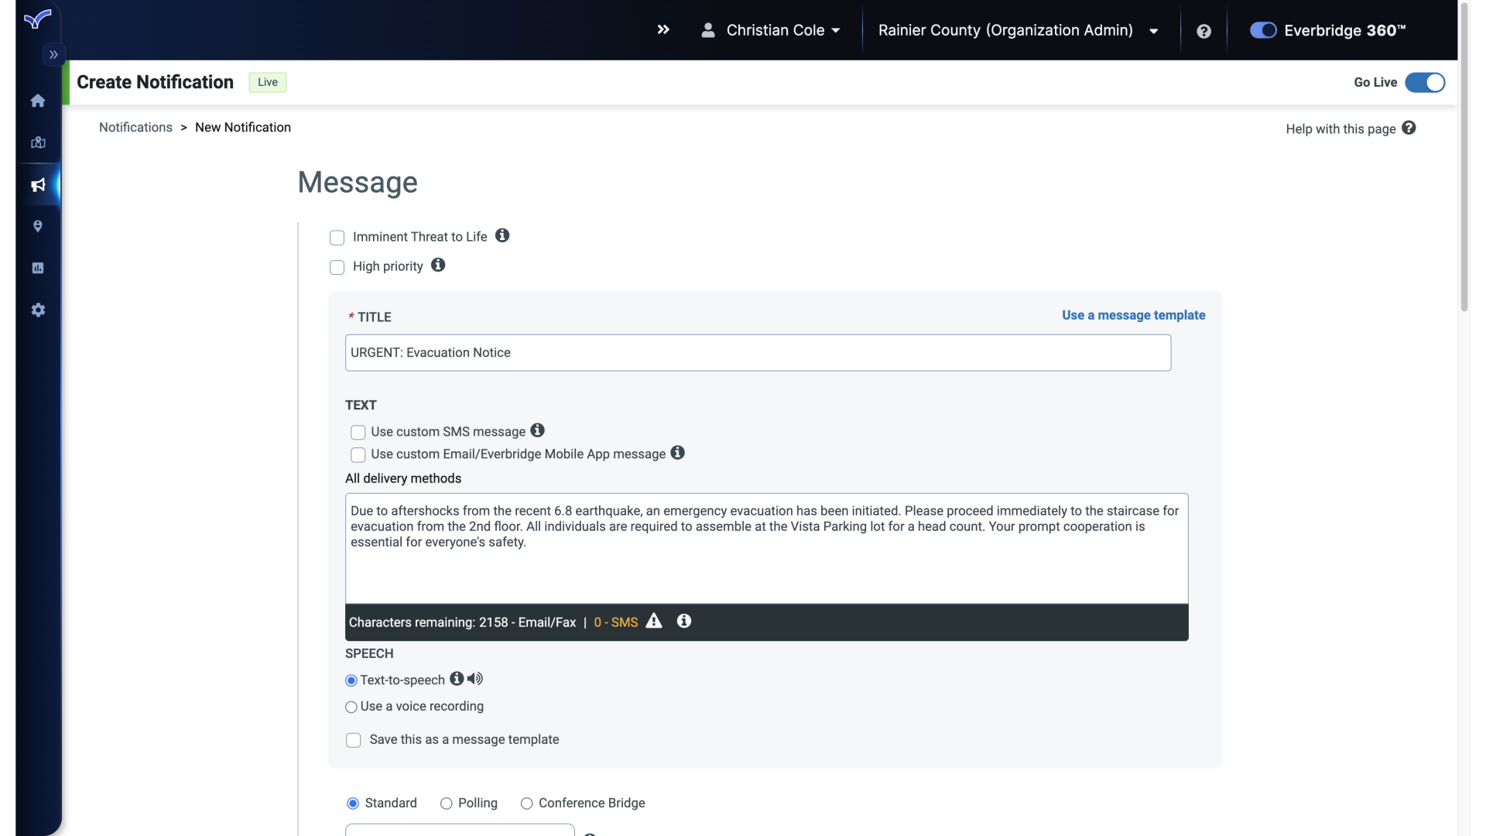1486x836 pixels.
Task: Navigate to Notifications via the breadcrumb
Action: (x=135, y=127)
